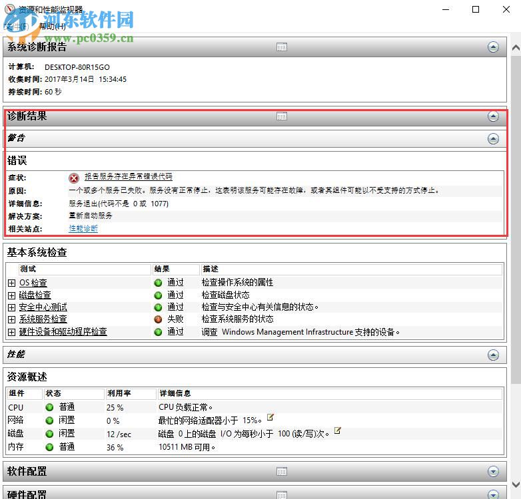Open the 帮助(H) menu
This screenshot has width=521, height=499.
(x=53, y=26)
